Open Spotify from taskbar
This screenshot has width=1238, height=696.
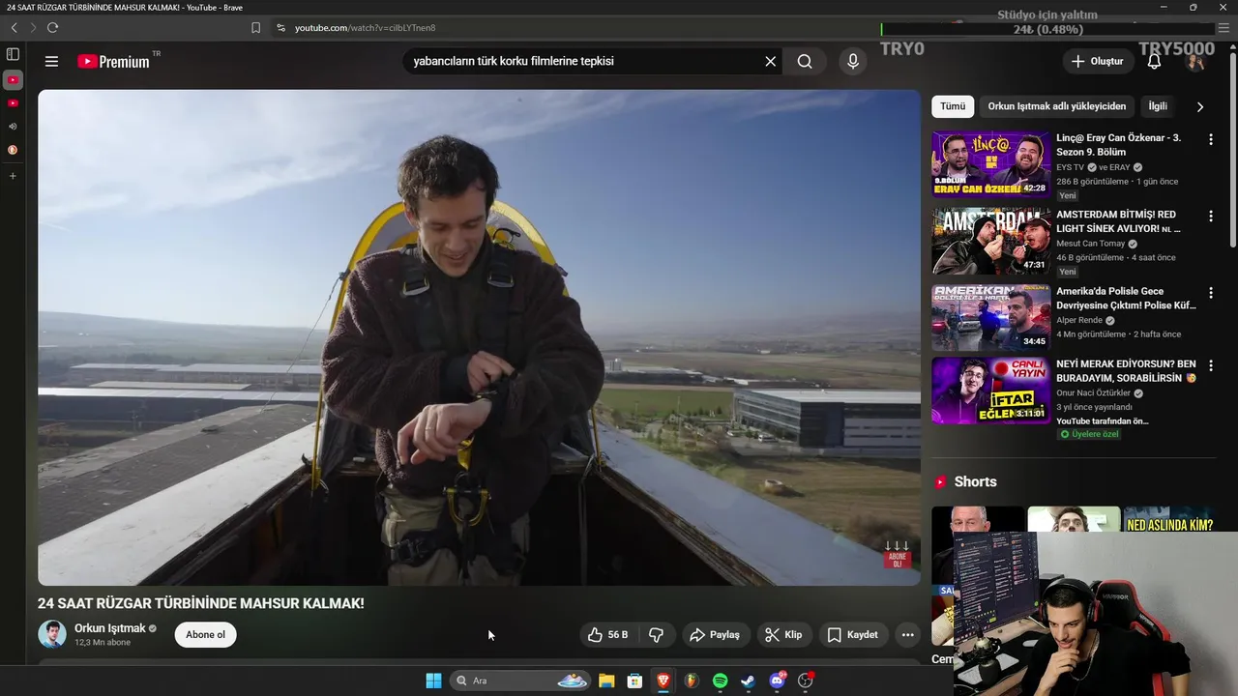pos(720,681)
